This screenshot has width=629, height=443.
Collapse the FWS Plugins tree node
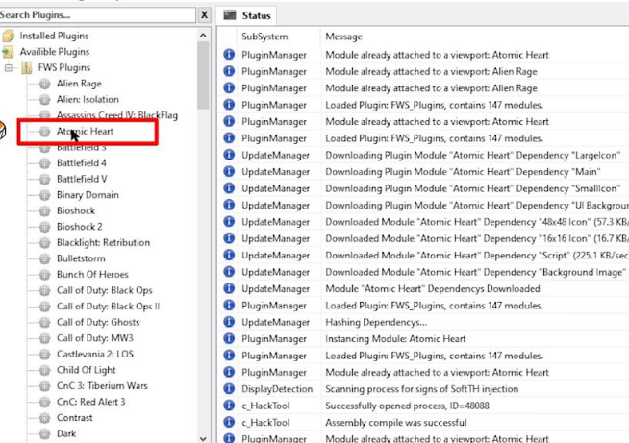pos(9,68)
